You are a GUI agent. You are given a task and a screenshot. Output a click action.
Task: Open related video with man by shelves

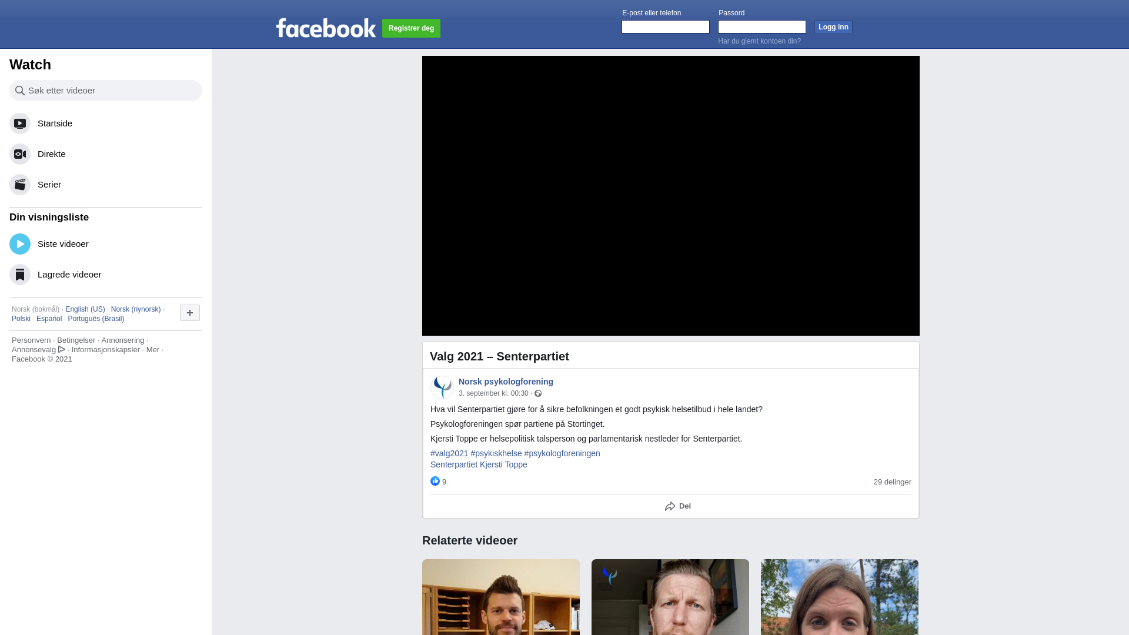(x=501, y=597)
